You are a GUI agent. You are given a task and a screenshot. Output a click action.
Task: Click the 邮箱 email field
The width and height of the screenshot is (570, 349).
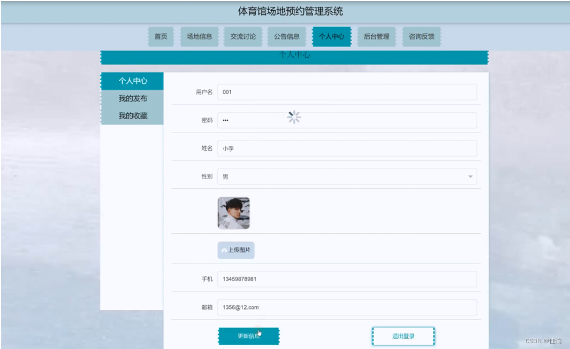(347, 308)
